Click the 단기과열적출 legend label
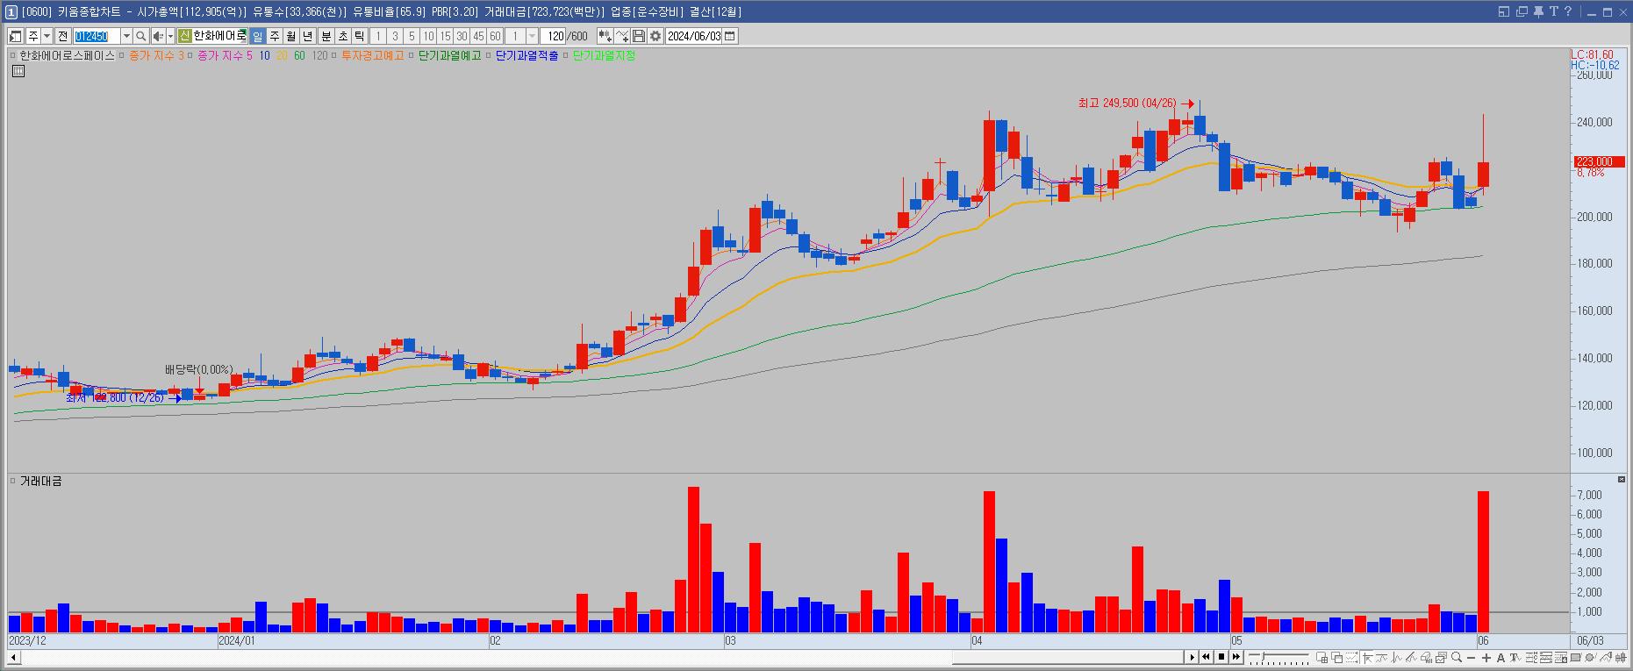The width and height of the screenshot is (1633, 671). tap(526, 55)
